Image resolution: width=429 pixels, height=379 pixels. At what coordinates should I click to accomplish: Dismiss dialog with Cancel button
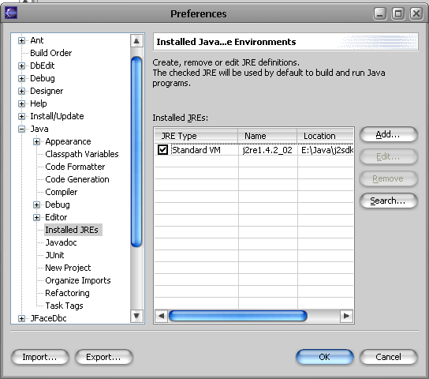click(389, 357)
